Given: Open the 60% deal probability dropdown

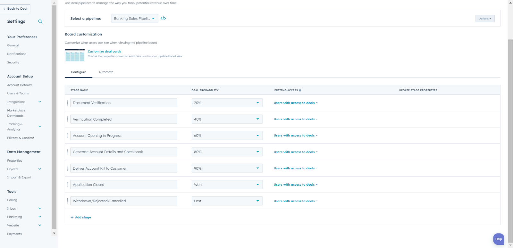Looking at the screenshot, I should tap(227, 135).
